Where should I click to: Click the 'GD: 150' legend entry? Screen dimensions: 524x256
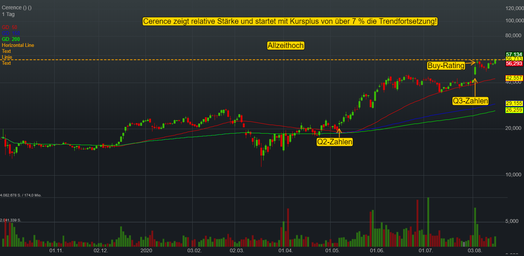tap(11, 33)
